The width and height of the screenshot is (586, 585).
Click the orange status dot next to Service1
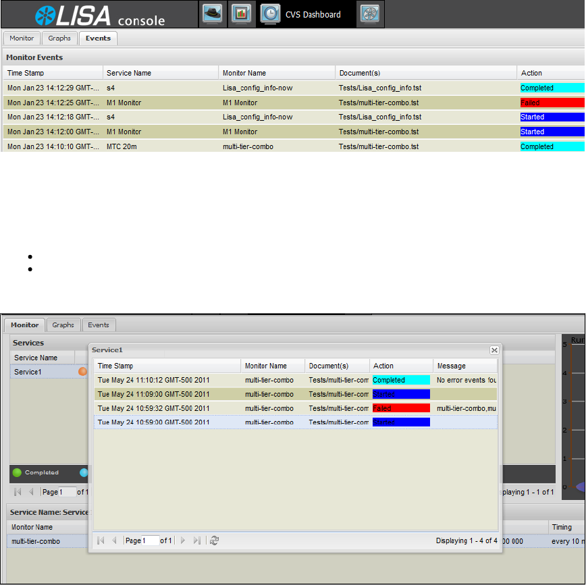point(82,372)
